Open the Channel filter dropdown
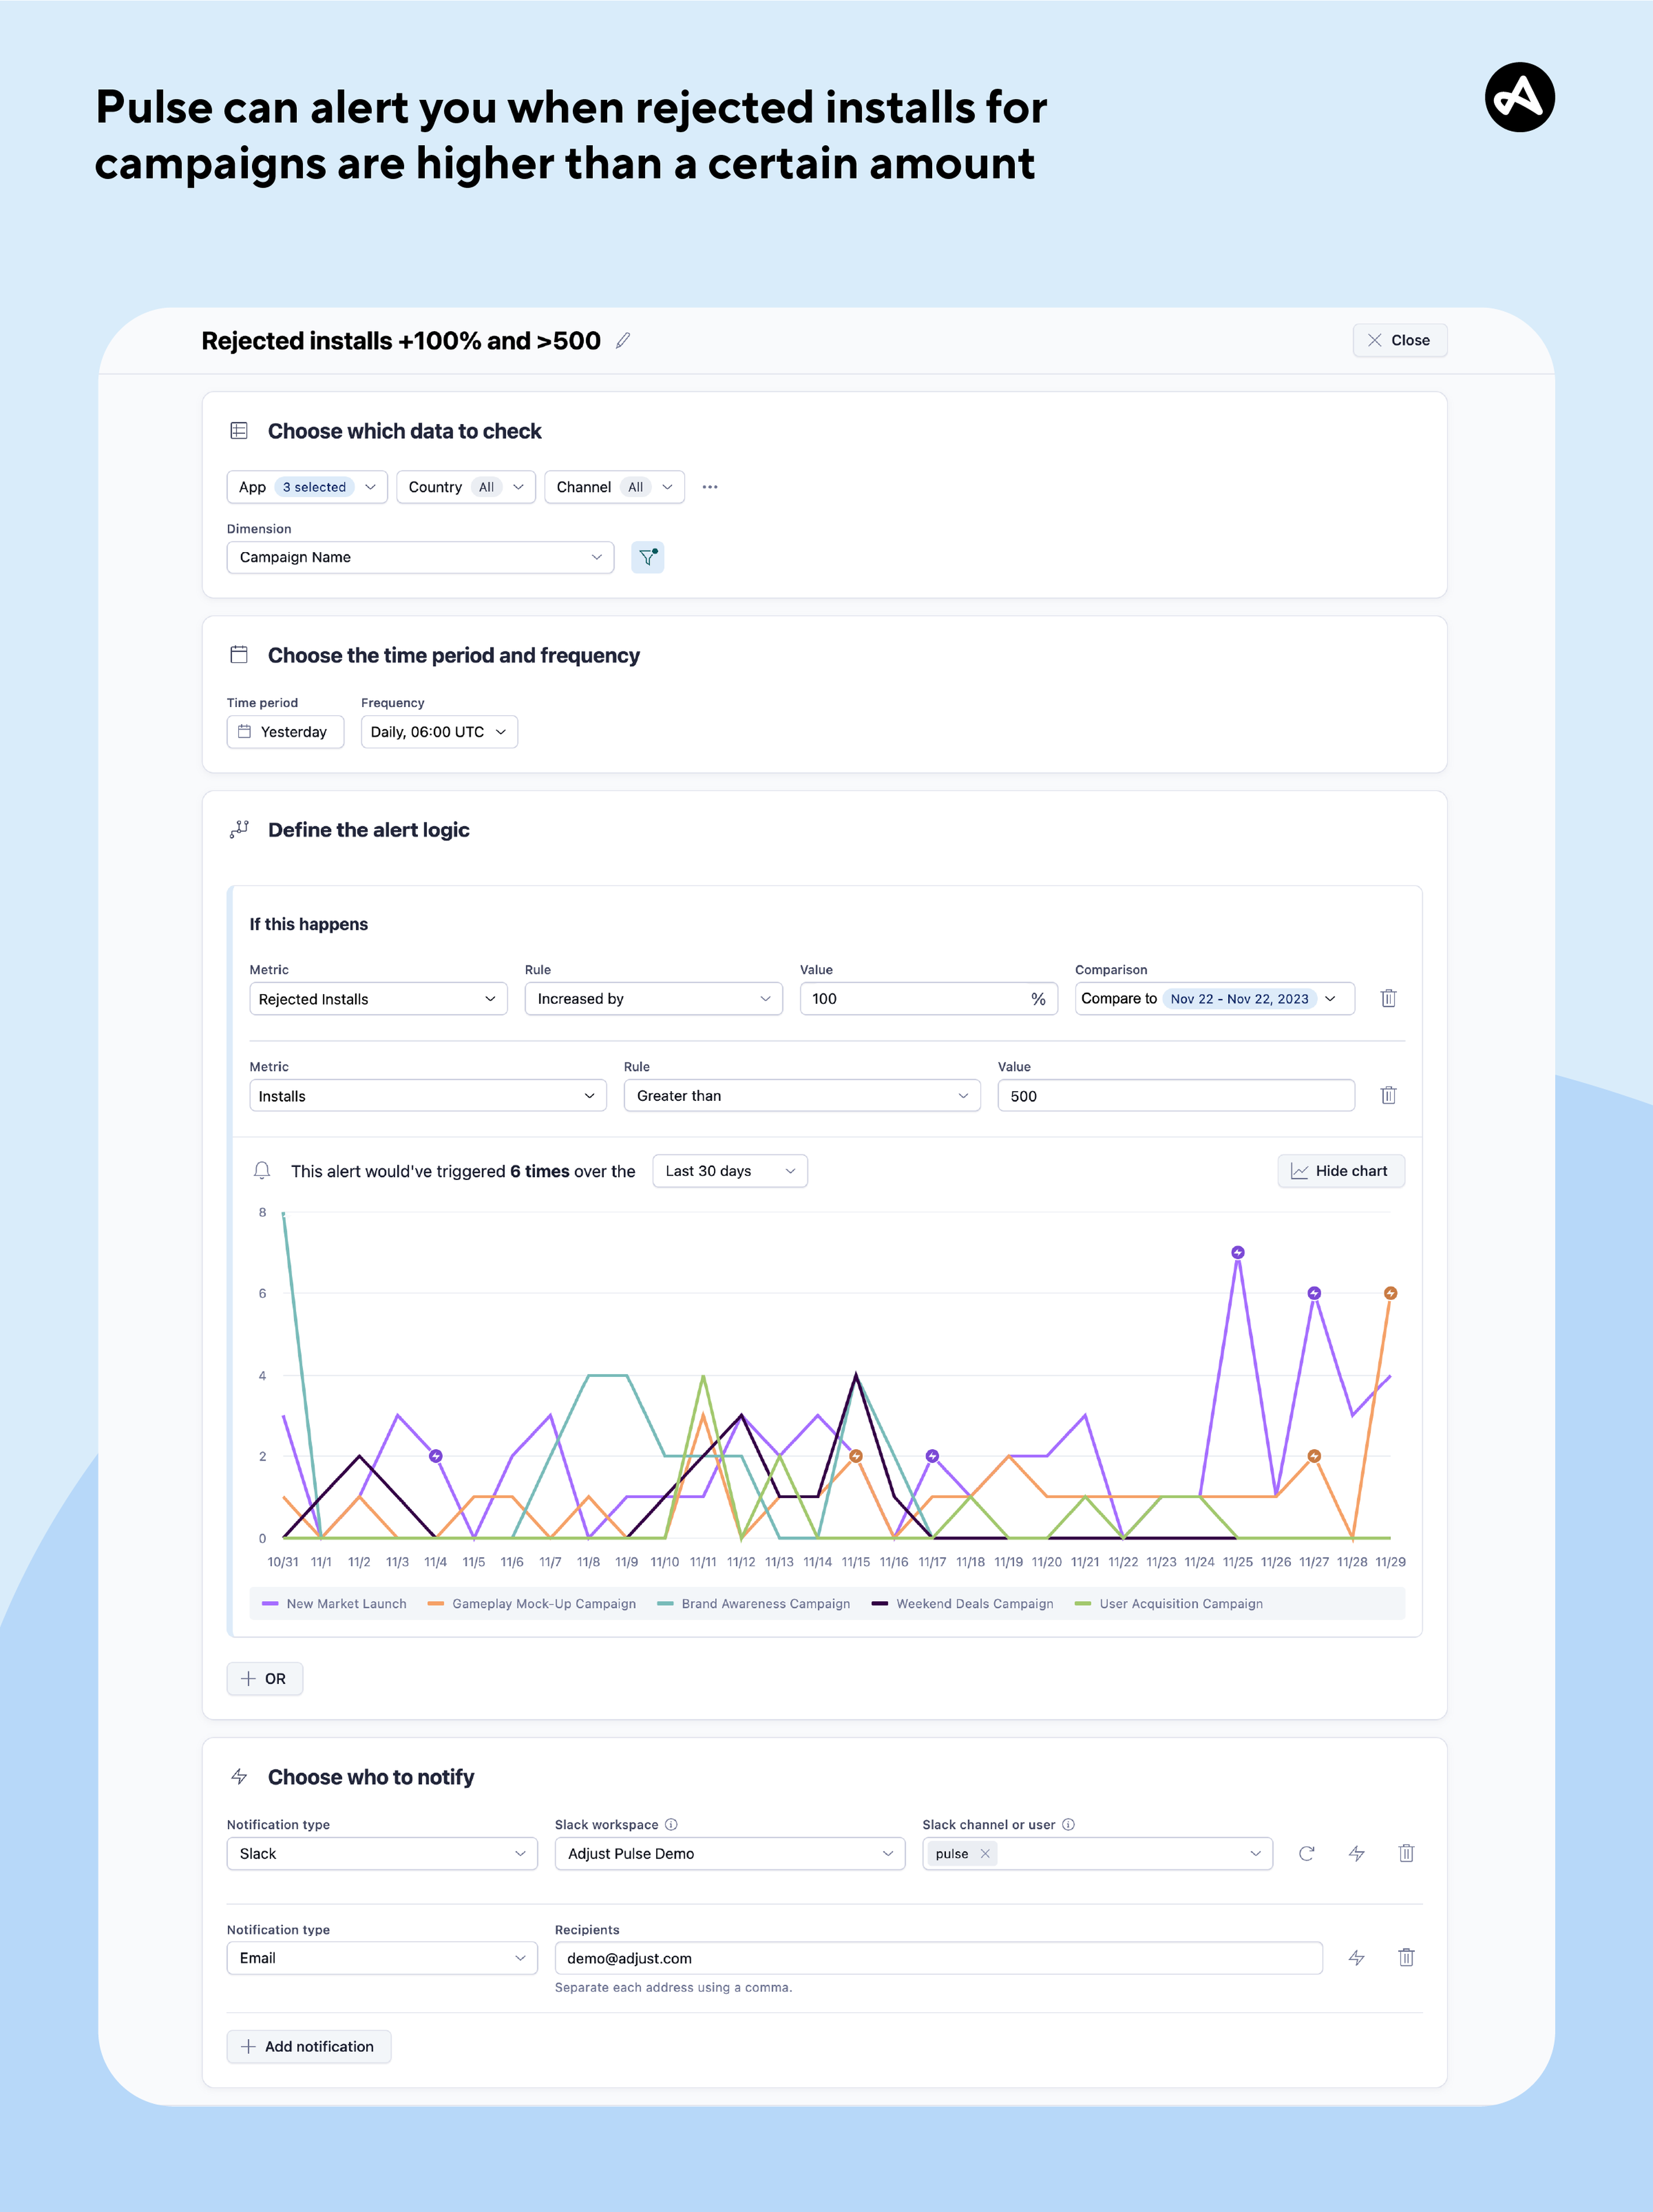 point(614,487)
